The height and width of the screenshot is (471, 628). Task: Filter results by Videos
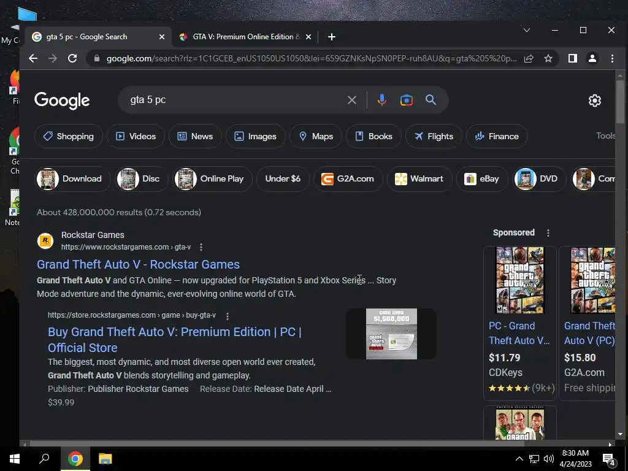click(136, 136)
